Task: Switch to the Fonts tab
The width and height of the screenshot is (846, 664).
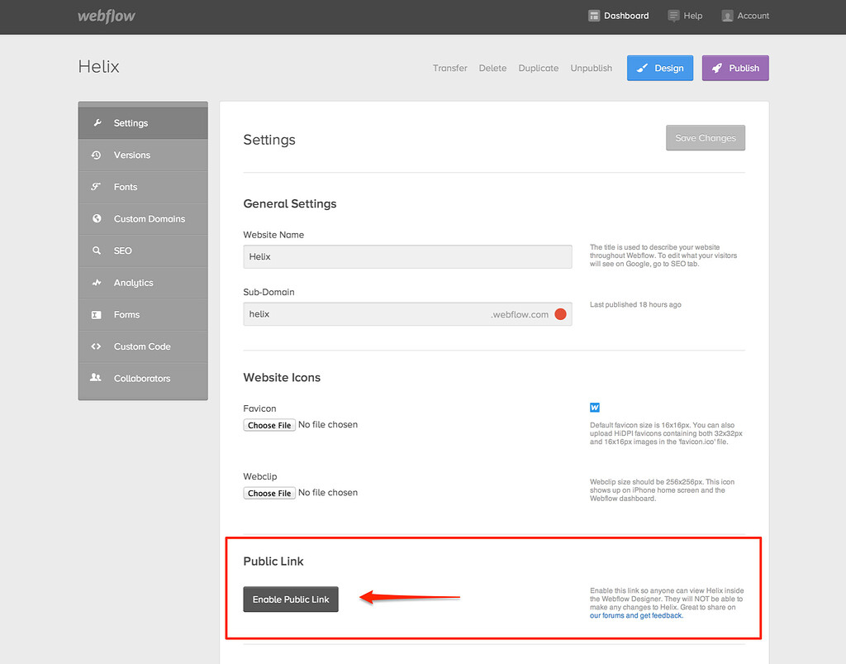Action: [143, 187]
